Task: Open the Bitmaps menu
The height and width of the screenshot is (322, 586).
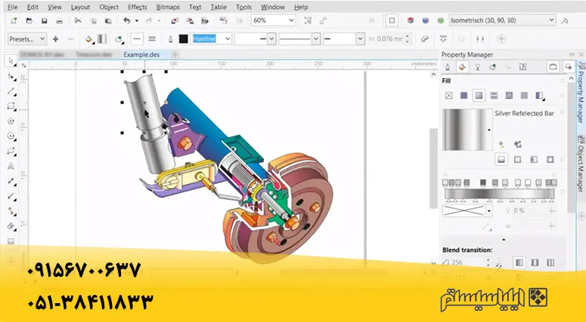Action: (168, 7)
